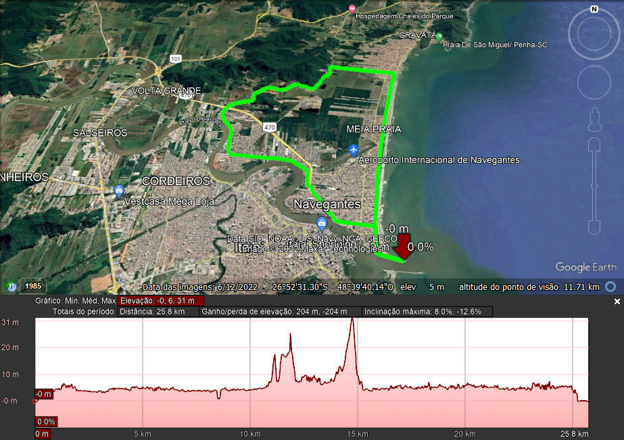Click the coordinates readout in the status bar
Screen dimensions: 624x440
[333, 287]
